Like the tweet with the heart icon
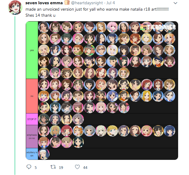189x175 pixels. [77, 167]
